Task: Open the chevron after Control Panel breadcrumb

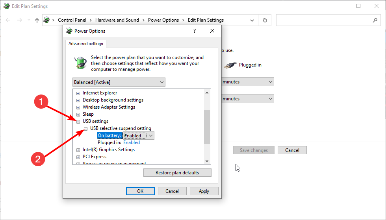Action: [x=91, y=20]
